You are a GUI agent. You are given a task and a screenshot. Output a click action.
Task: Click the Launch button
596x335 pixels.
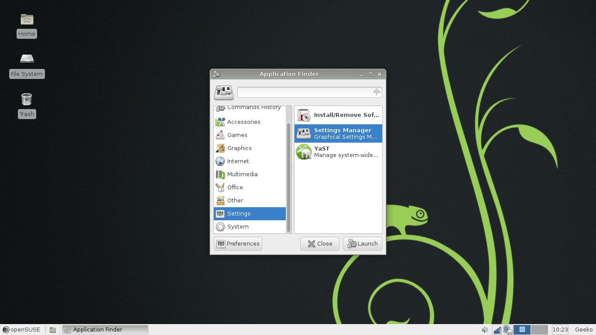point(362,243)
